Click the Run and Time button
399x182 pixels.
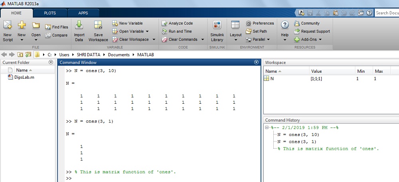click(177, 31)
